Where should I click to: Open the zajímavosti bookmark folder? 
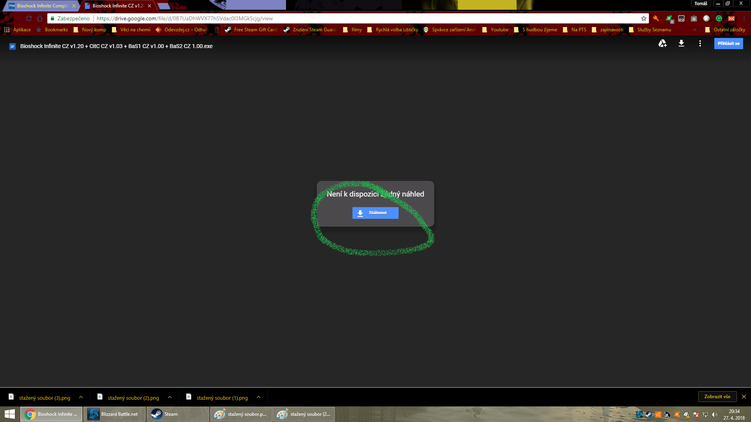[x=607, y=30]
